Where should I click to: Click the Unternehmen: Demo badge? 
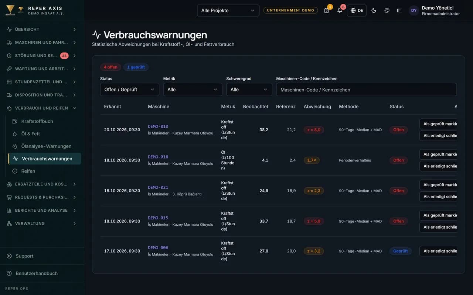[290, 10]
